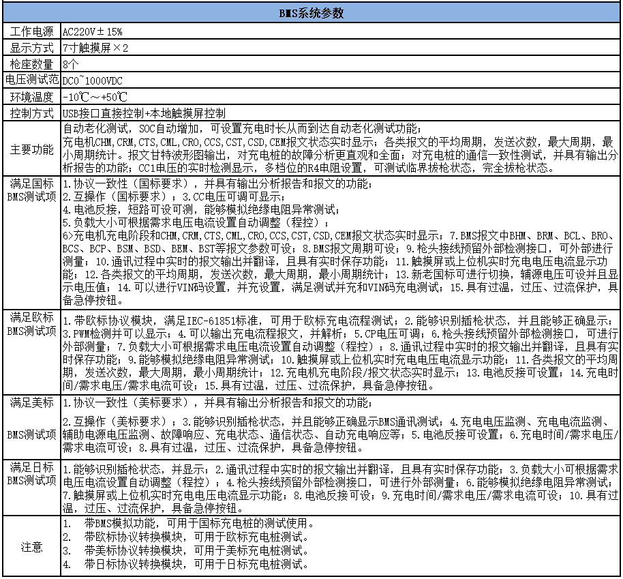
Task: Select the 控制方式 row label
Action: (x=31, y=113)
